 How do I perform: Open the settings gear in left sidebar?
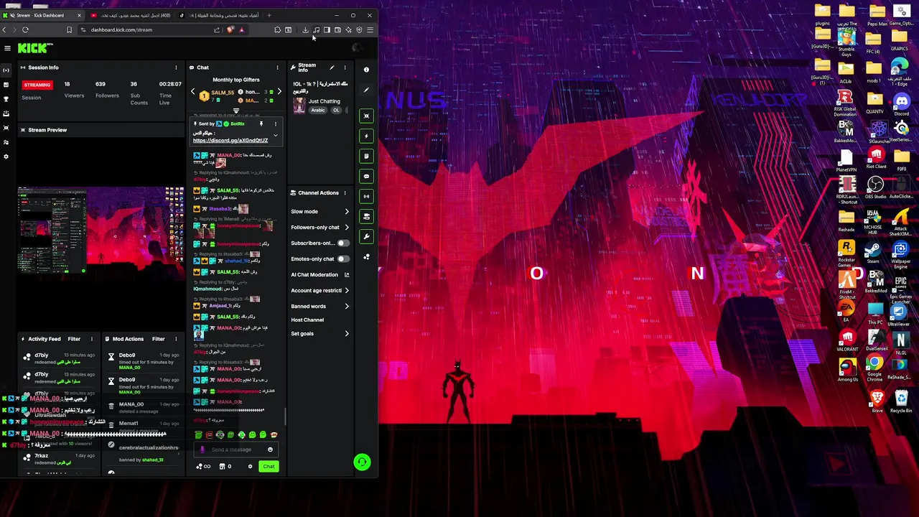(6, 157)
